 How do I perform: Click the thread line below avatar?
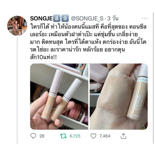(17, 90)
